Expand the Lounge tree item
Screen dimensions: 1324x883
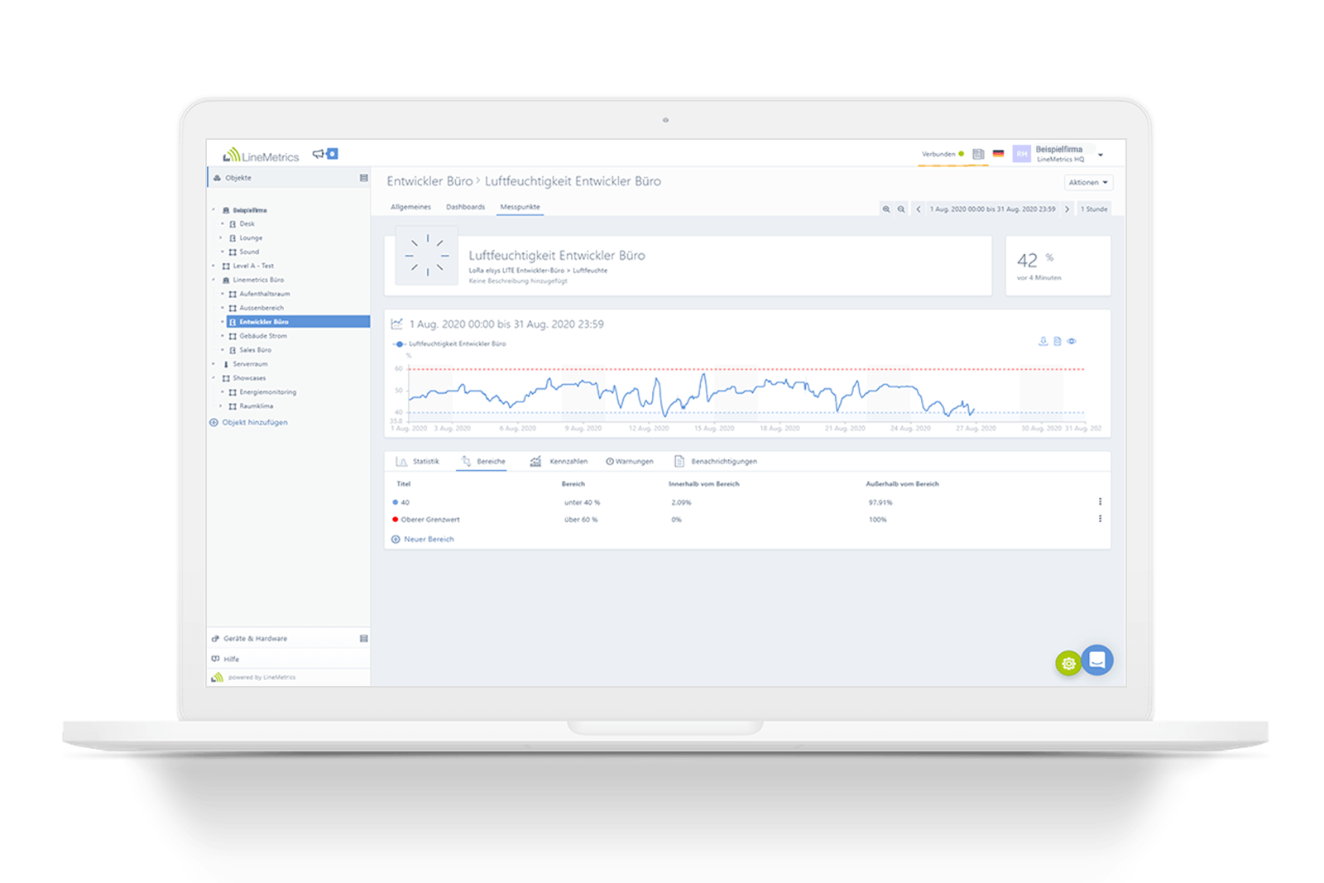click(222, 238)
